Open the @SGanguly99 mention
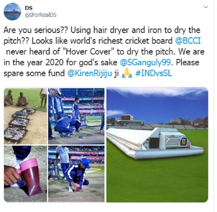The image size is (217, 212). [146, 62]
